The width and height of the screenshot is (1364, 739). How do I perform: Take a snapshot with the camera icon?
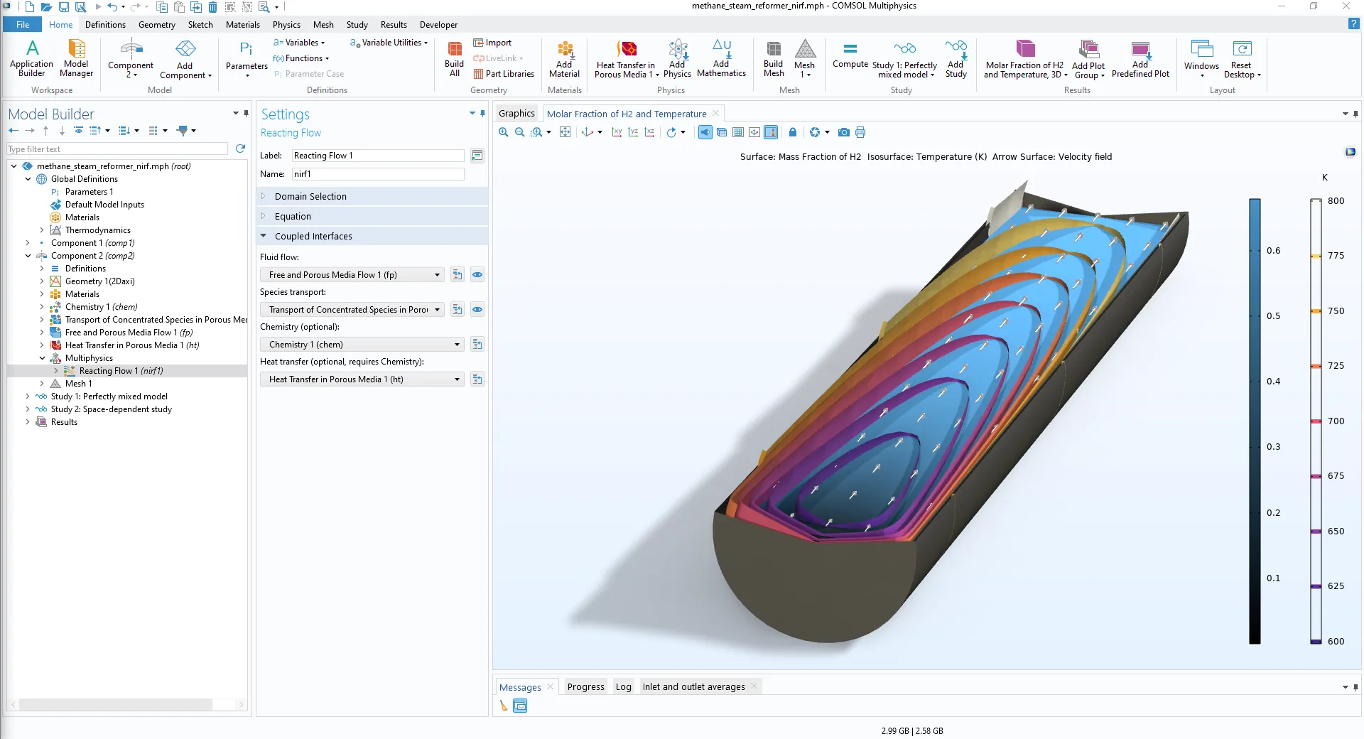click(x=843, y=132)
